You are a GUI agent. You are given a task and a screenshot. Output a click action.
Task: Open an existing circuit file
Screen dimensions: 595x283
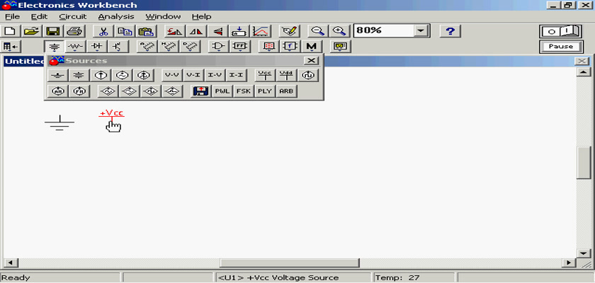coord(32,31)
